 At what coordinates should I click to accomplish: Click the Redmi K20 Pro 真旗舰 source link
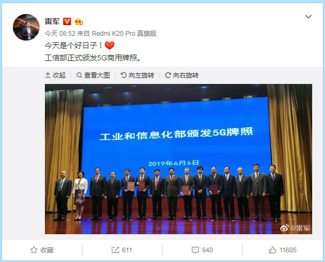tap(124, 33)
